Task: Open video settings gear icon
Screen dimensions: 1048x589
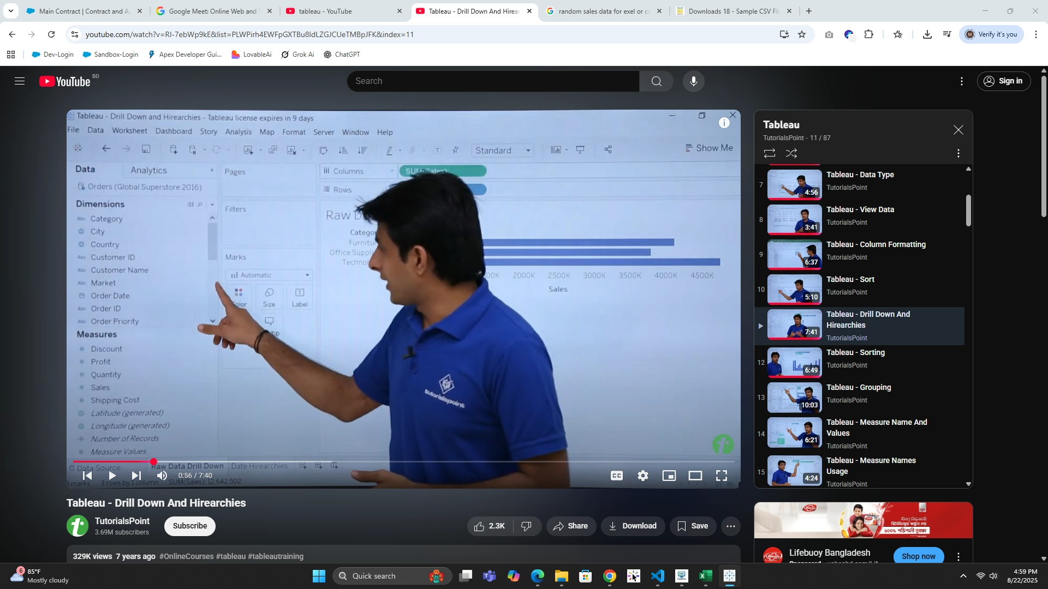Action: 643,476
